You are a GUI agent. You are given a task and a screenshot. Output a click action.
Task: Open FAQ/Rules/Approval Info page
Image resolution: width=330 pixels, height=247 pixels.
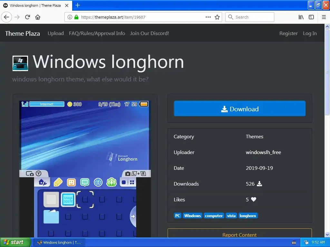[97, 33]
